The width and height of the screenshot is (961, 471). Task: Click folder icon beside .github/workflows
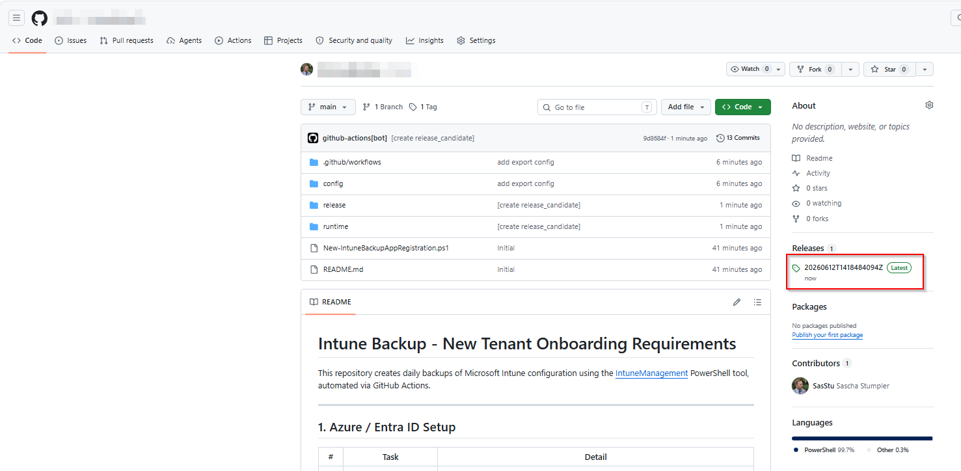click(x=314, y=162)
